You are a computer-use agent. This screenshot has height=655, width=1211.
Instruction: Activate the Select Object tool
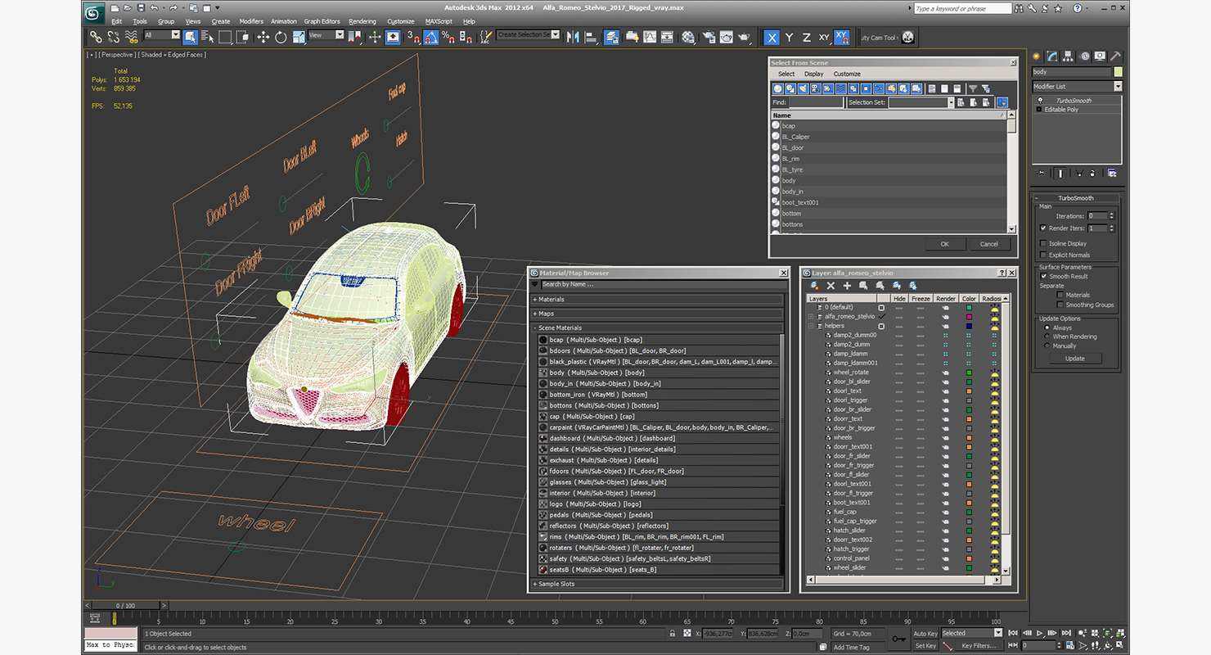point(190,37)
